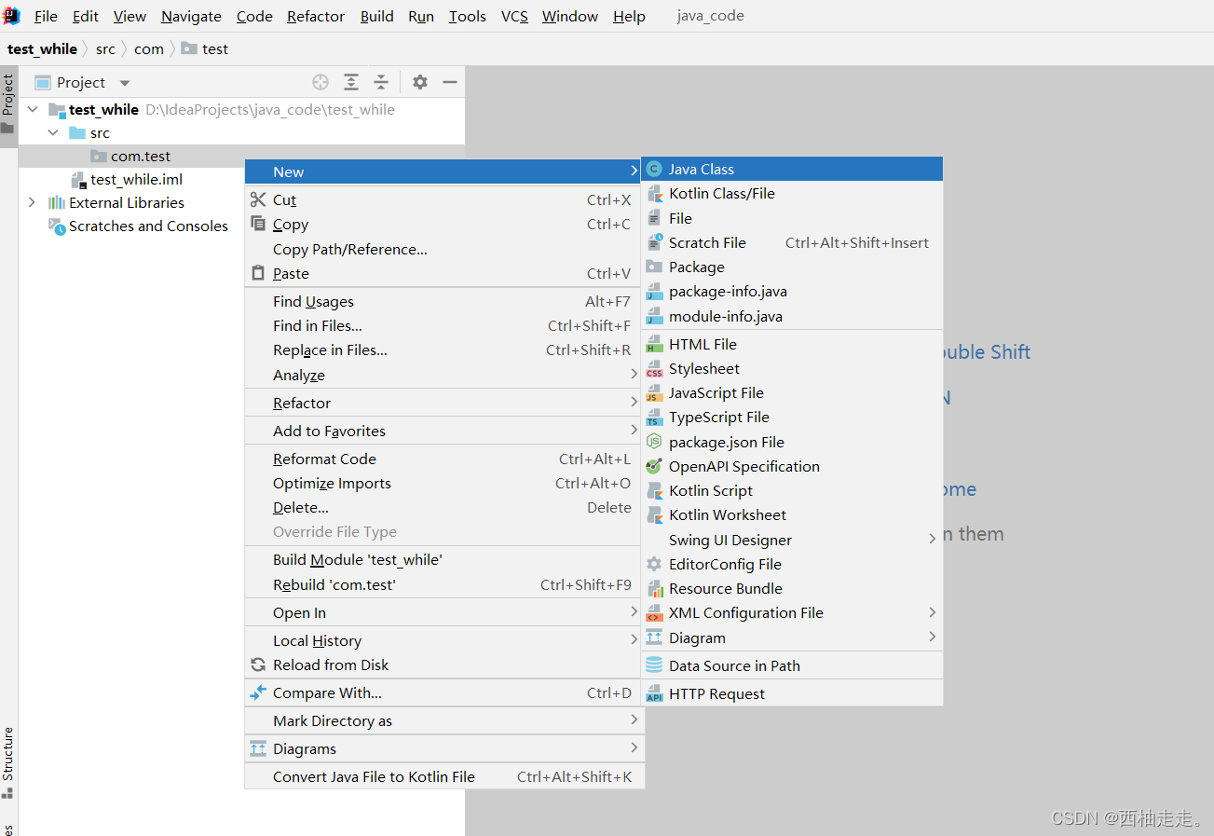Open the Project view dropdown
1214x836 pixels.
pyautogui.click(x=125, y=83)
